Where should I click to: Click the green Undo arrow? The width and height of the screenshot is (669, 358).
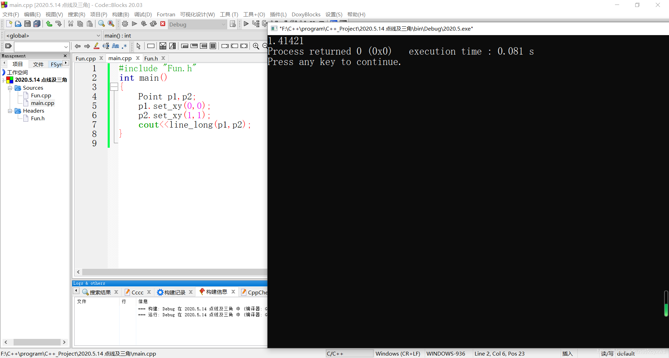click(x=49, y=24)
